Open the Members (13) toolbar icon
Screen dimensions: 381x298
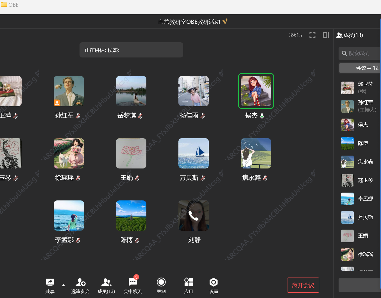tap(106, 282)
